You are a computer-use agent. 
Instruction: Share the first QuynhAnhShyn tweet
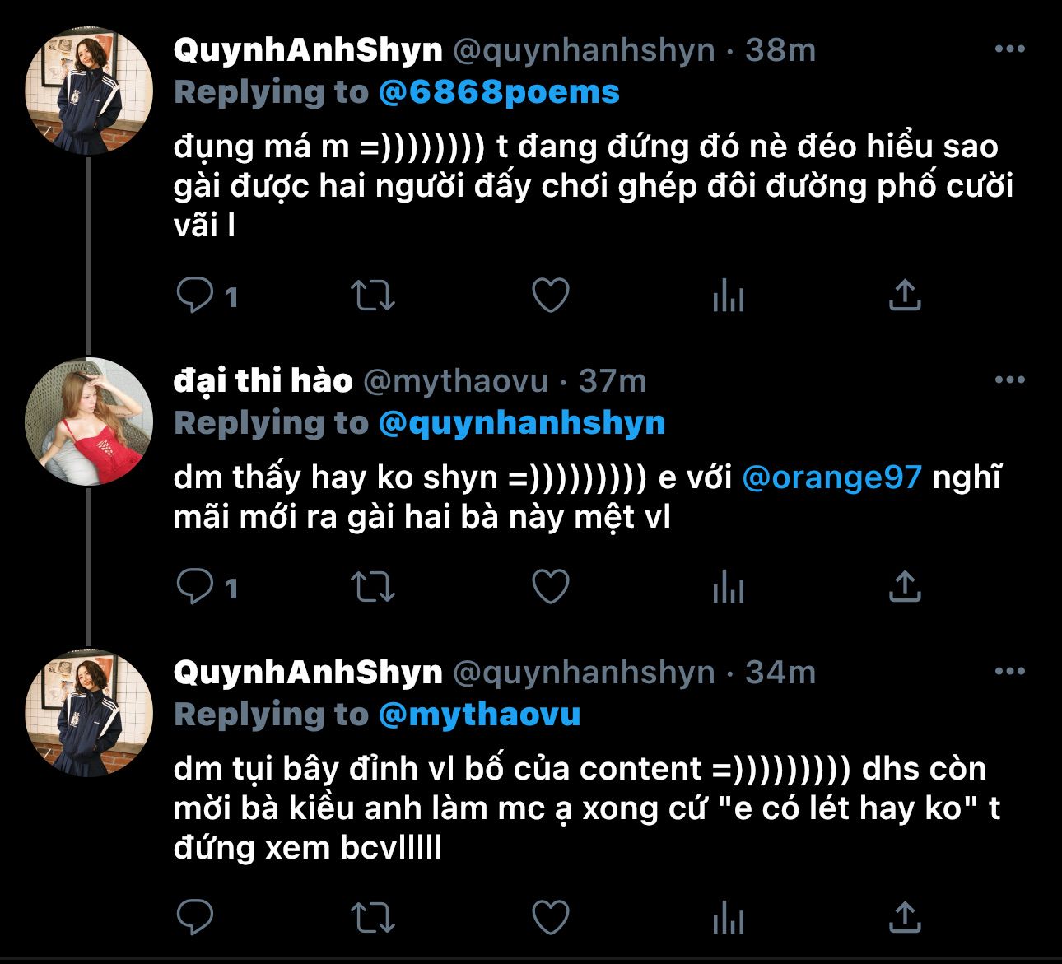pyautogui.click(x=905, y=296)
